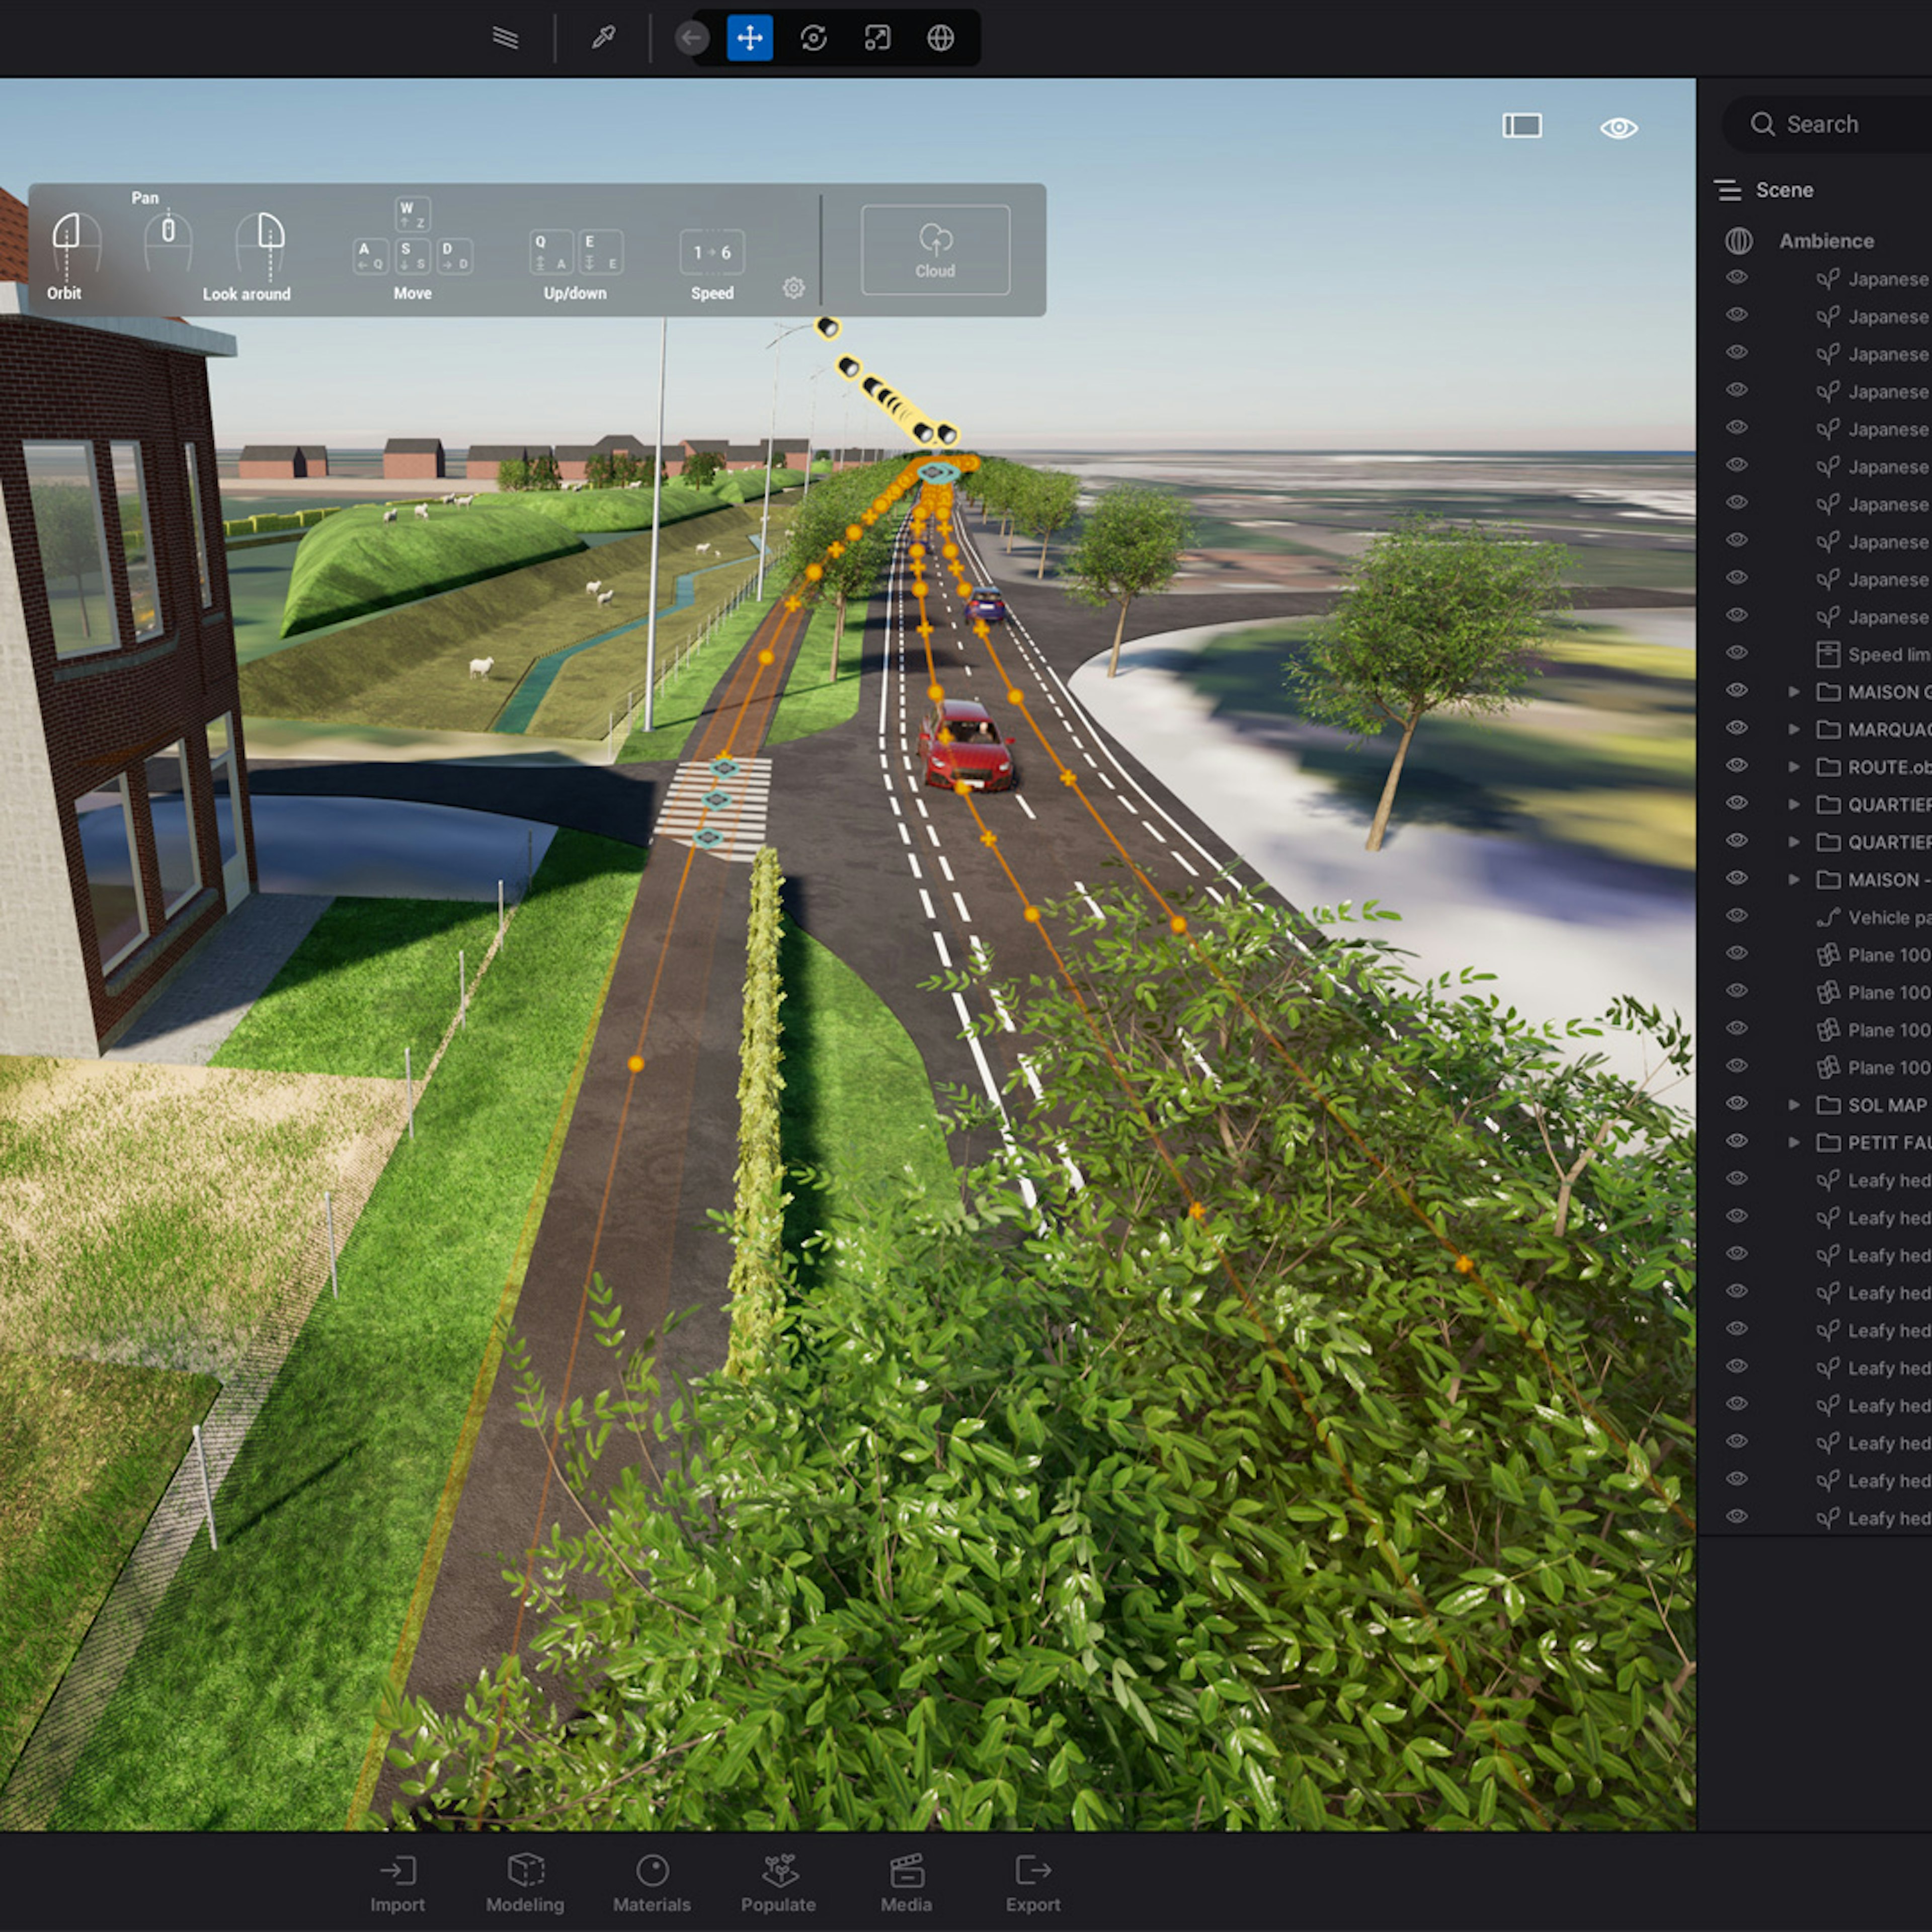This screenshot has width=1932, height=1932.
Task: Expand the ROUTE.obj folder
Action: 1794,767
